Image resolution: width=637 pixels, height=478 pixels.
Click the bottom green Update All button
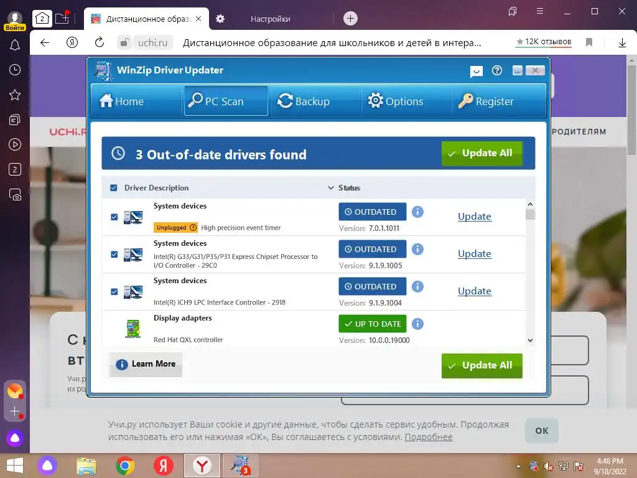click(x=482, y=365)
